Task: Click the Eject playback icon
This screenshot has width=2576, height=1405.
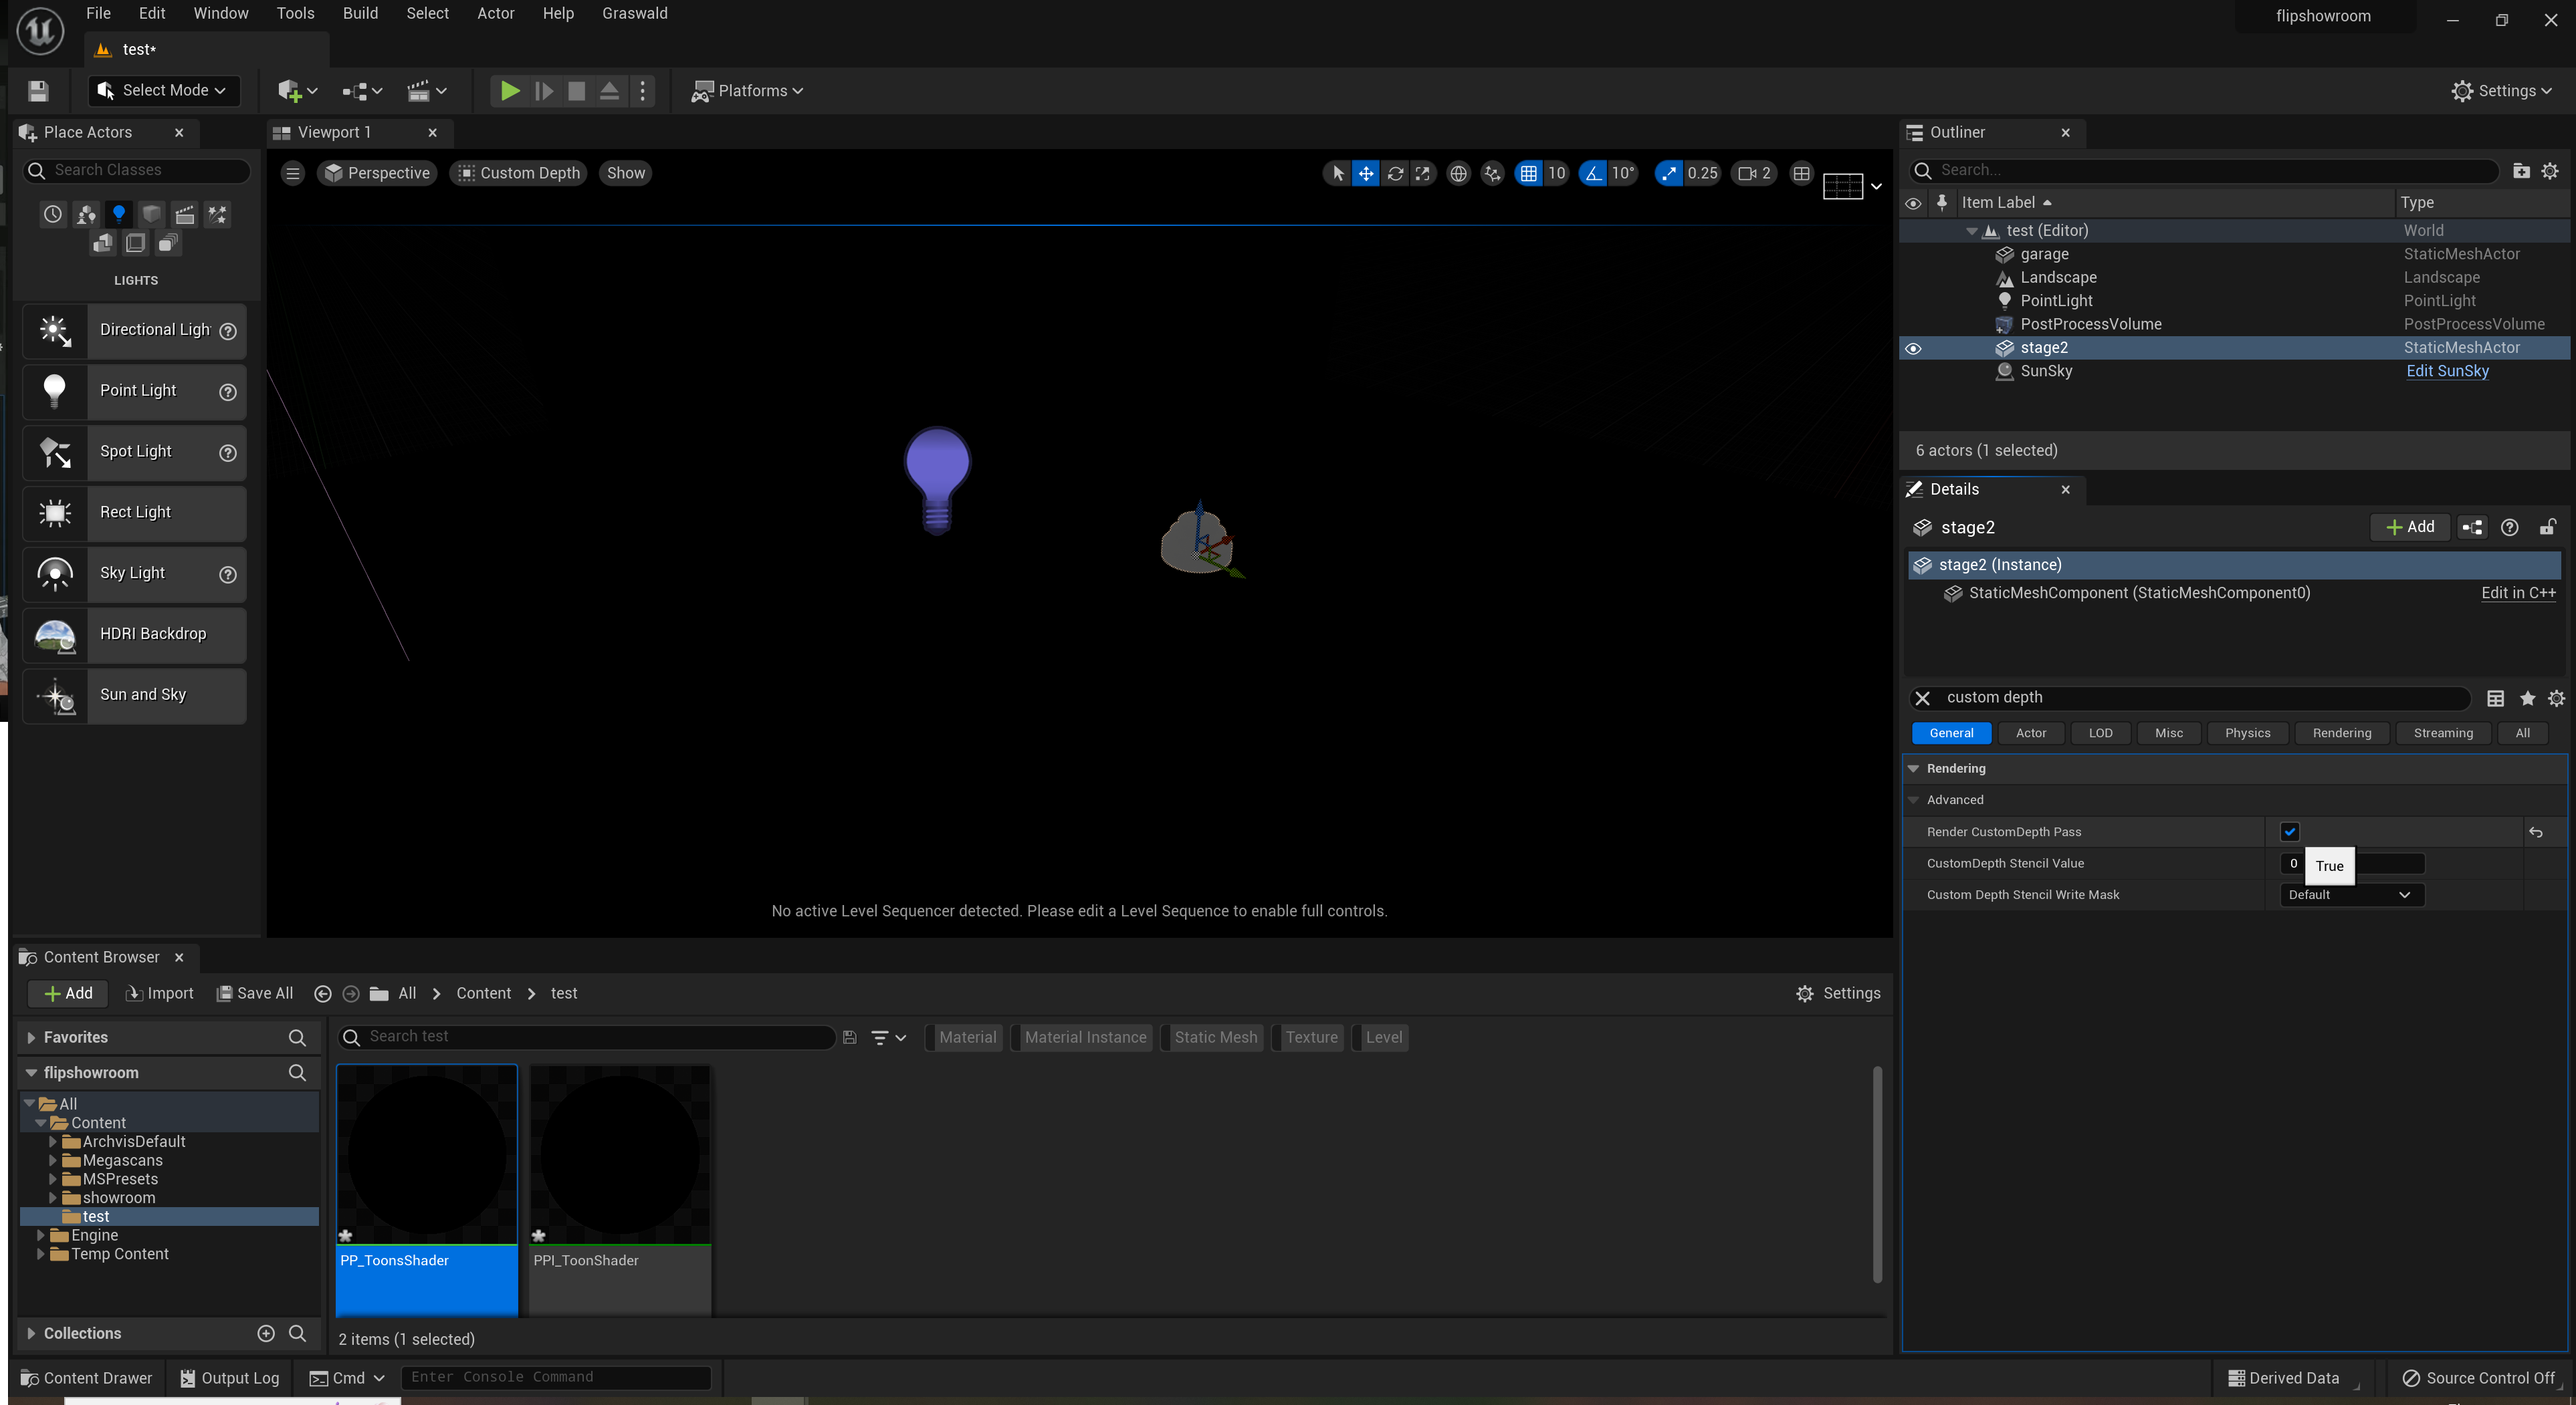Action: [608, 91]
